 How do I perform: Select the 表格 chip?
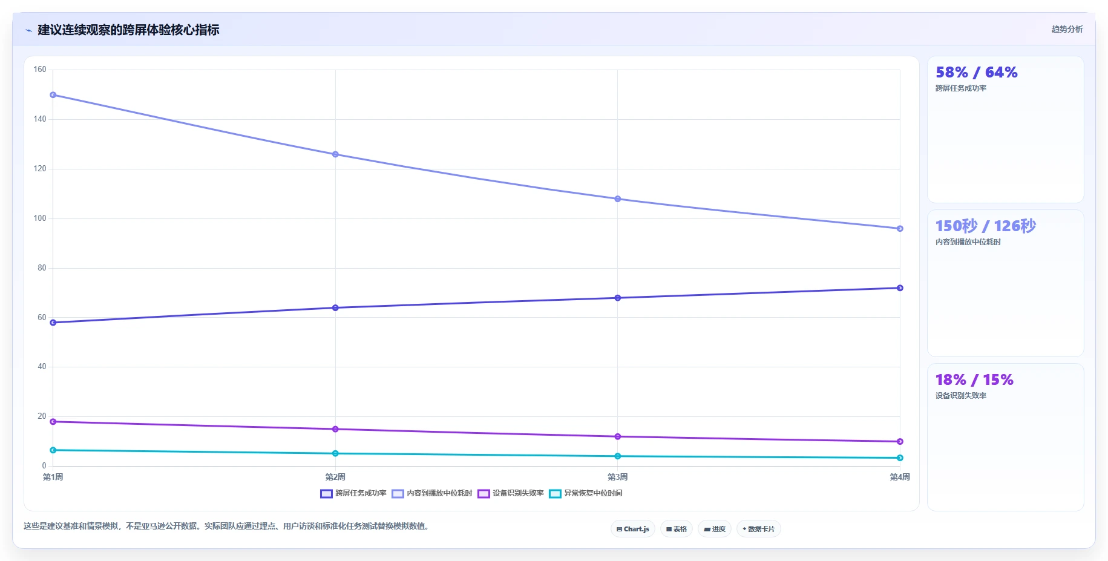(677, 529)
